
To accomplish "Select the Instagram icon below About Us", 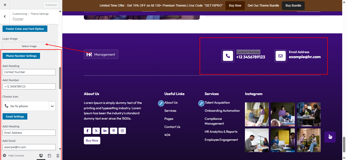I will pyautogui.click(x=122, y=131).
